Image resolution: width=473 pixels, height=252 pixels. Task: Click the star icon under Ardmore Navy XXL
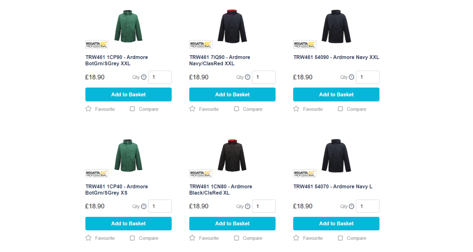(x=296, y=109)
